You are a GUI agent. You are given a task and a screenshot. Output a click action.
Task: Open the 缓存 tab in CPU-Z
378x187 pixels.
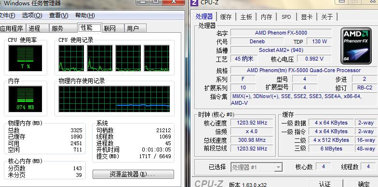pyautogui.click(x=226, y=17)
